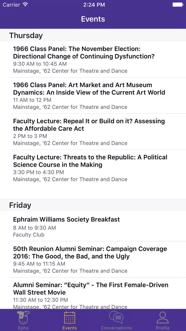Open the Conversations chat bubbles icon
The image size is (186, 331).
[116, 318]
